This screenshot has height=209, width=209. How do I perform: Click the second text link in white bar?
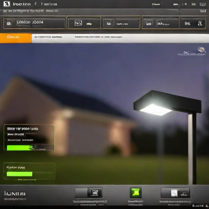[98, 37]
